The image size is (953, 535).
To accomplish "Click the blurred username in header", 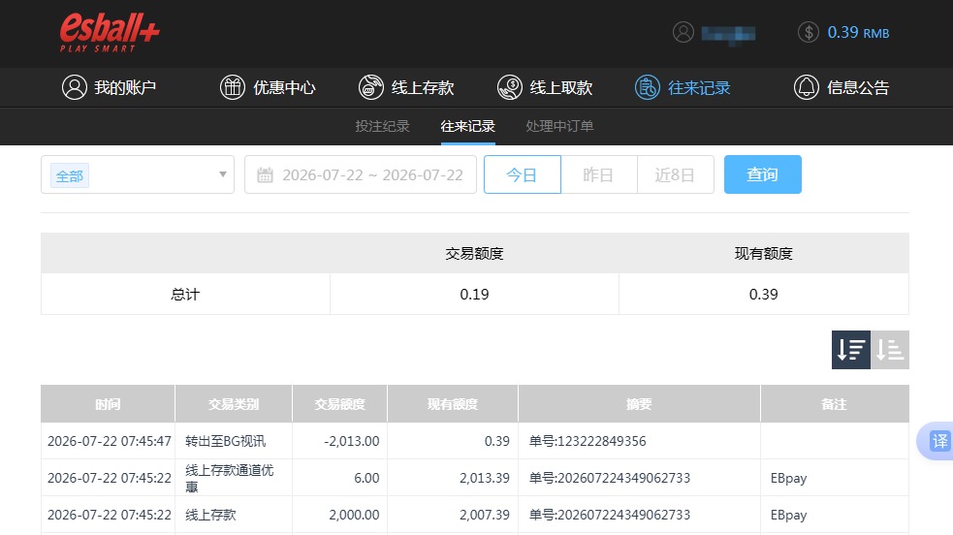I will [728, 33].
